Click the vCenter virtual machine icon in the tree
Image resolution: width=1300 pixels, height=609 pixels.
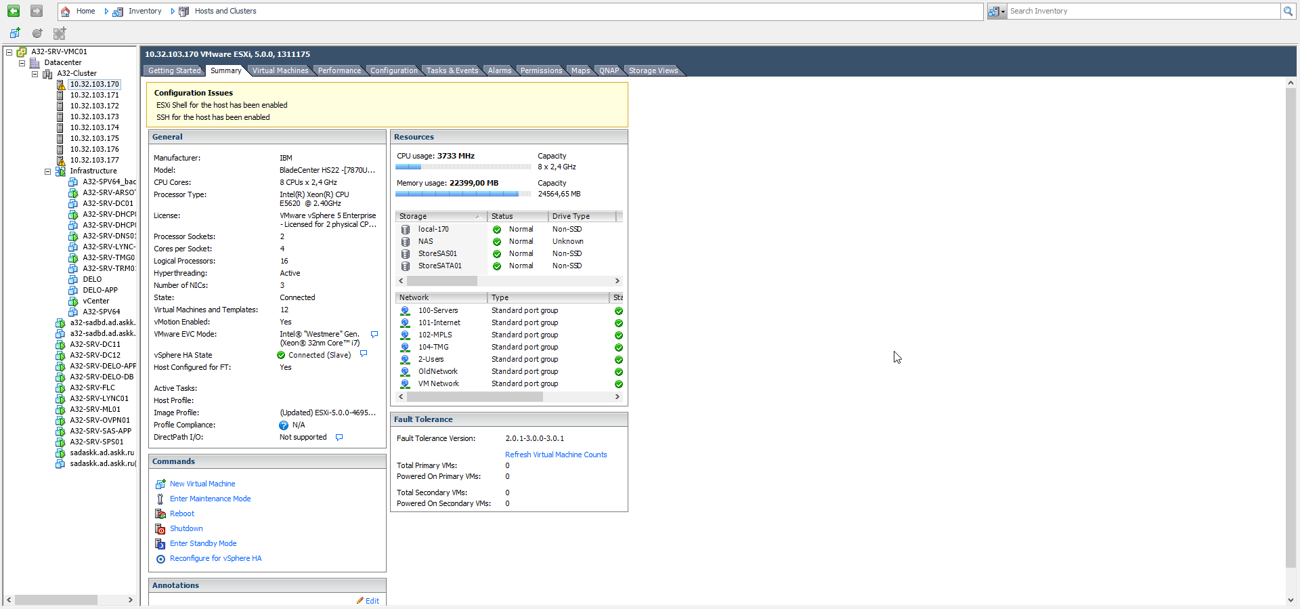click(x=73, y=301)
